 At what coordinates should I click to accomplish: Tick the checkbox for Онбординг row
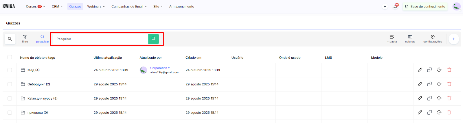coord(10,84)
